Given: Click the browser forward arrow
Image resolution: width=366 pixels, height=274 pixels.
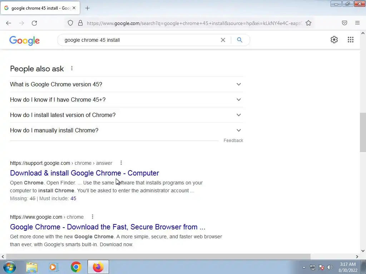Looking at the screenshot, I should tap(21, 23).
